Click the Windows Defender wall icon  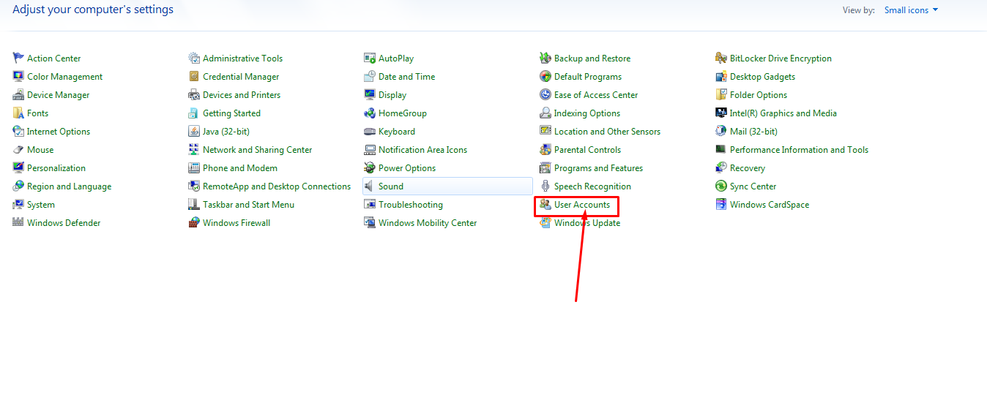click(x=18, y=223)
